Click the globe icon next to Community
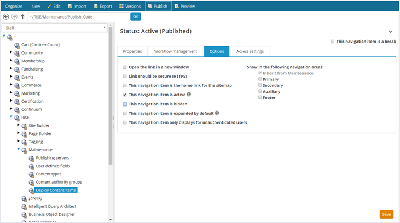 pyautogui.click(x=17, y=53)
